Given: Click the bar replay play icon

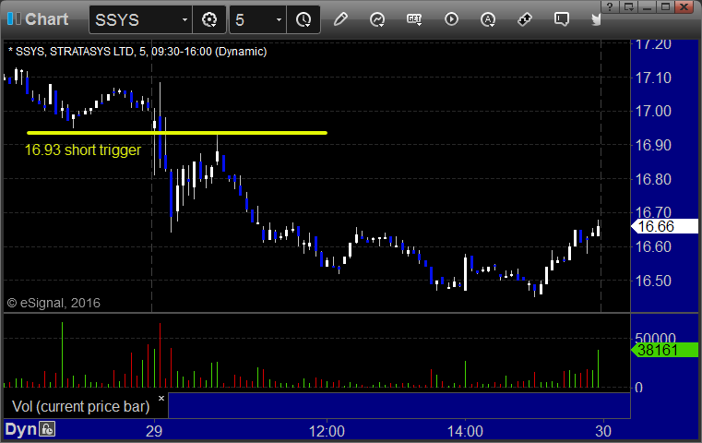Looking at the screenshot, I should point(451,19).
